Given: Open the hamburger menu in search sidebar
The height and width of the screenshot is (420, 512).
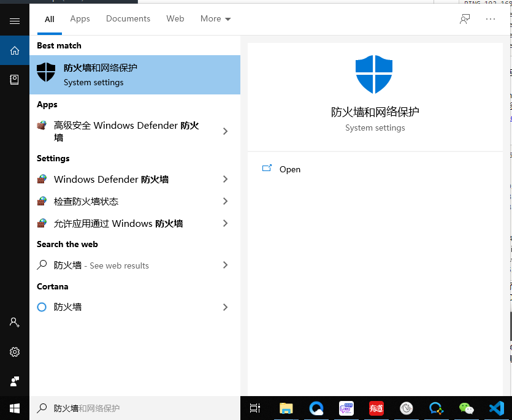Looking at the screenshot, I should (x=15, y=21).
